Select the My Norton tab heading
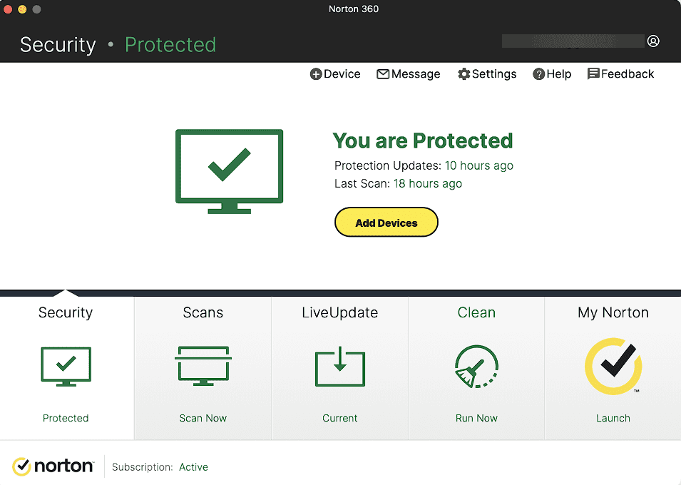681x485 pixels. [613, 313]
